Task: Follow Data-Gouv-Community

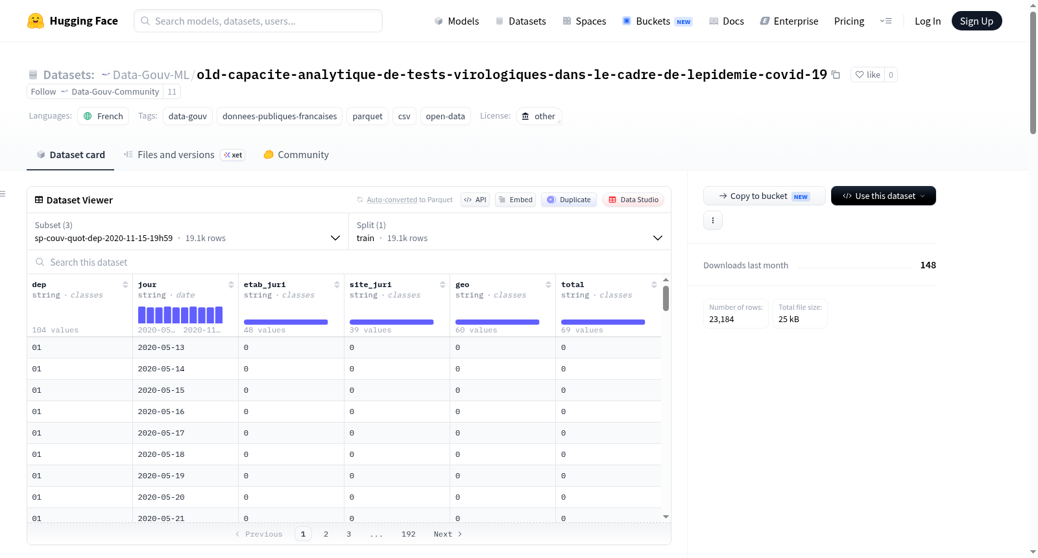Action: click(95, 91)
